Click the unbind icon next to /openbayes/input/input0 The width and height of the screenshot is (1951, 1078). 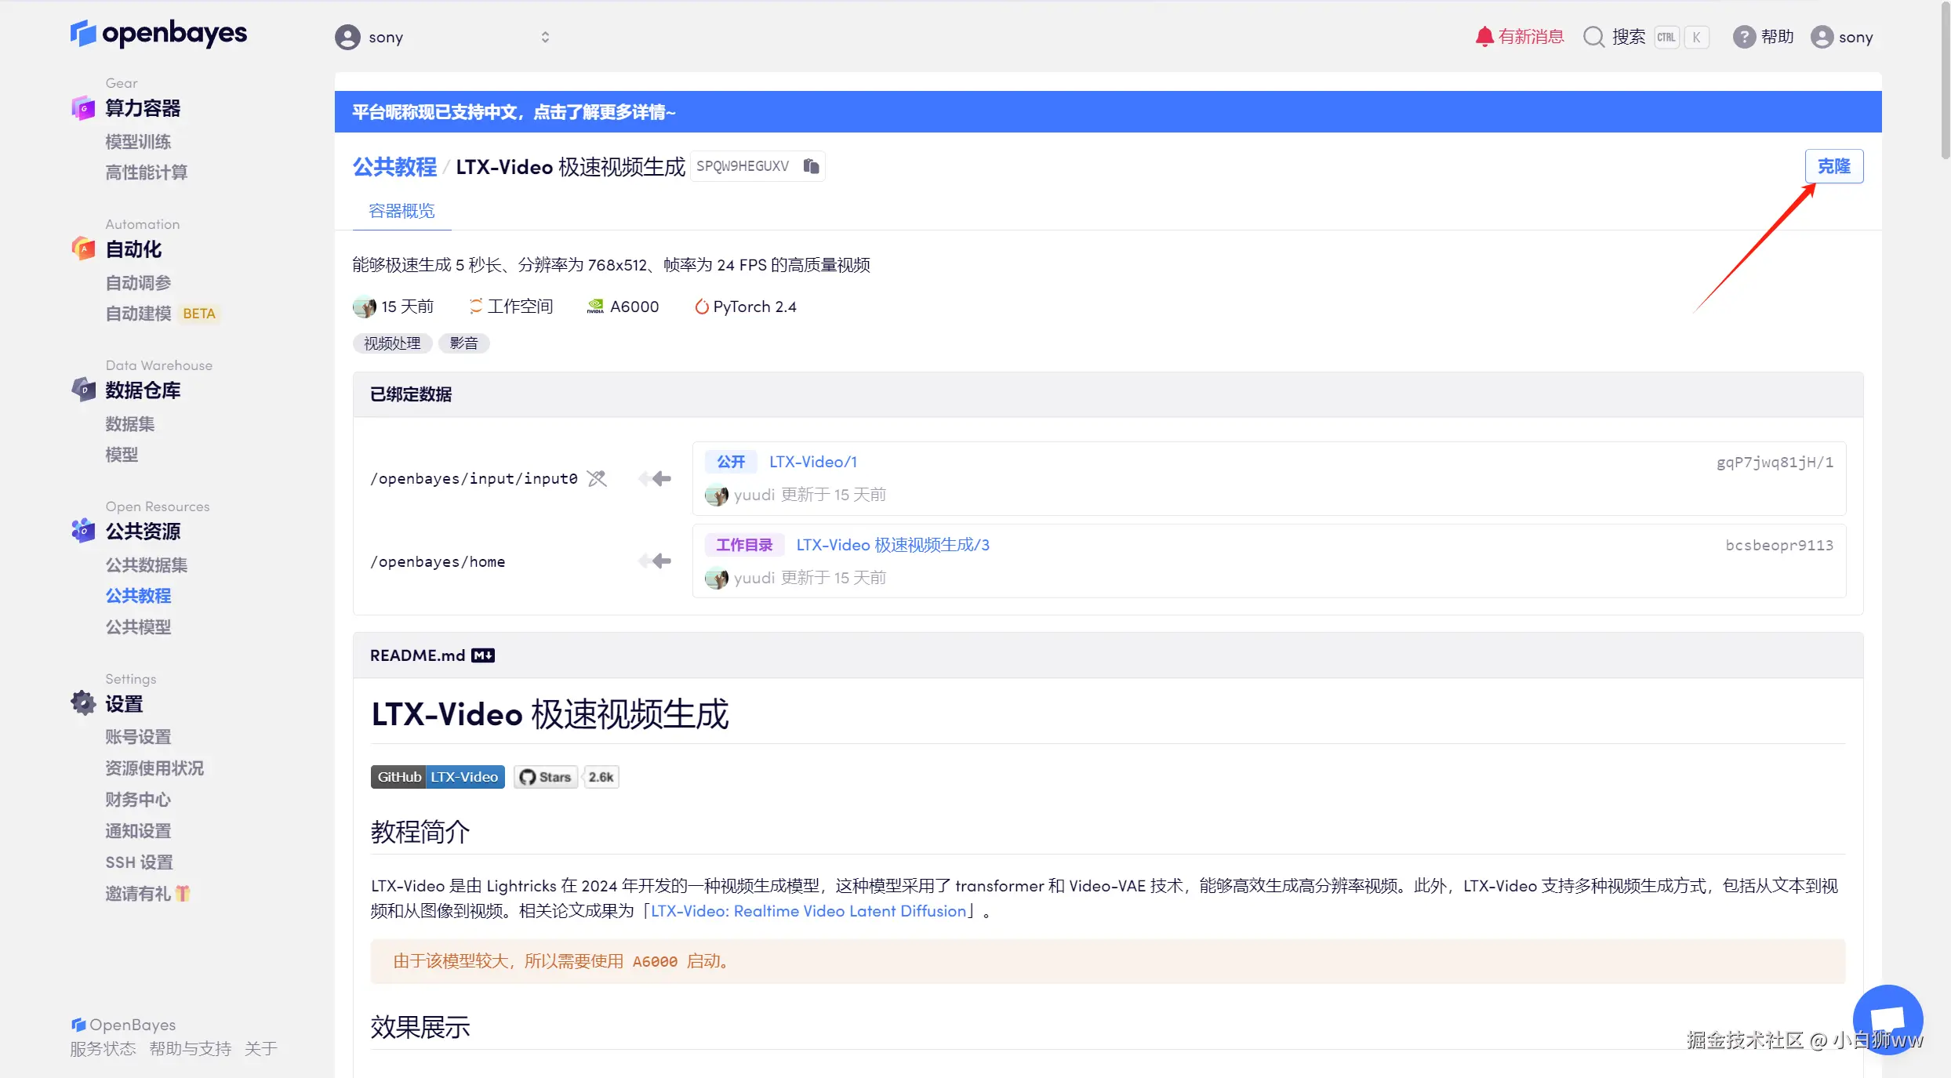pyautogui.click(x=597, y=478)
